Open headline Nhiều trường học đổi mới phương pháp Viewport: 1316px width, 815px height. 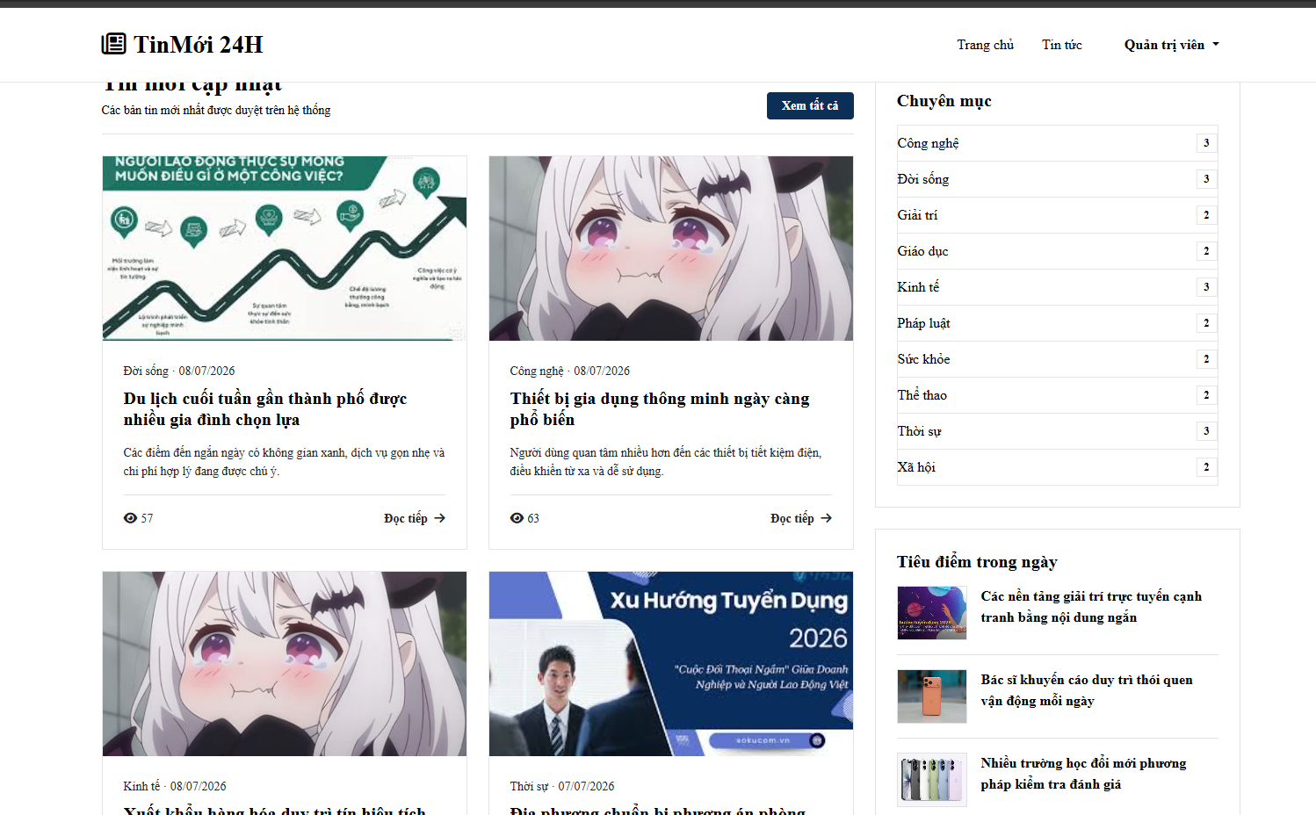point(1083,774)
